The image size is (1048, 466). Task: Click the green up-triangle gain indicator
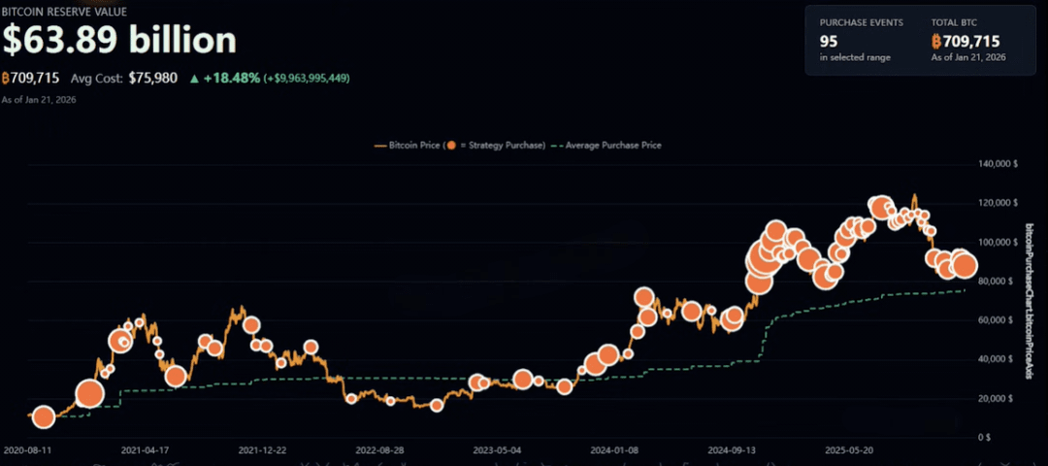click(195, 78)
